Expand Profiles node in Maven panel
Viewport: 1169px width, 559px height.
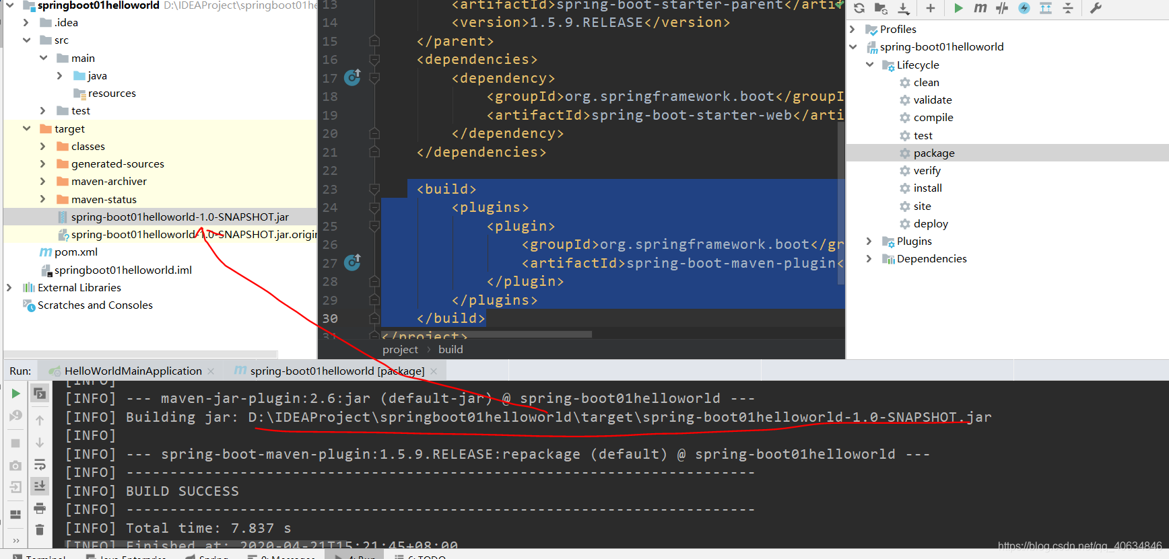[853, 30]
